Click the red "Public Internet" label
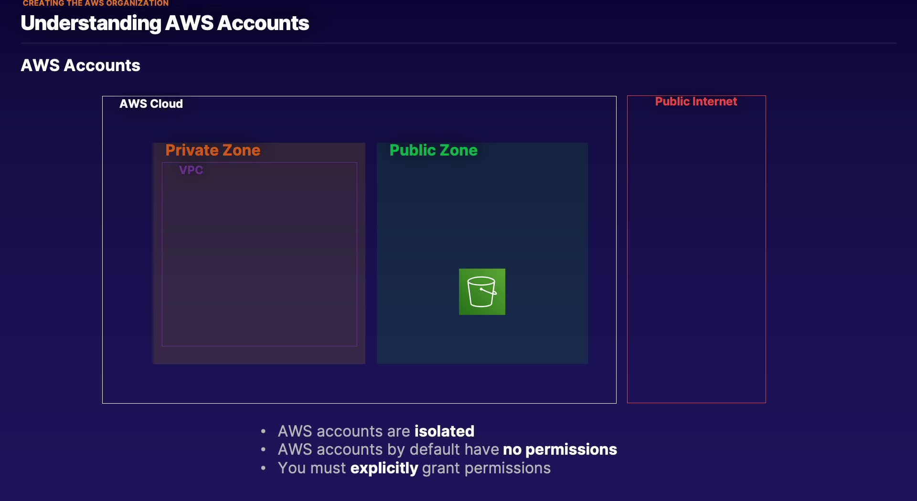The width and height of the screenshot is (917, 501). (x=696, y=102)
